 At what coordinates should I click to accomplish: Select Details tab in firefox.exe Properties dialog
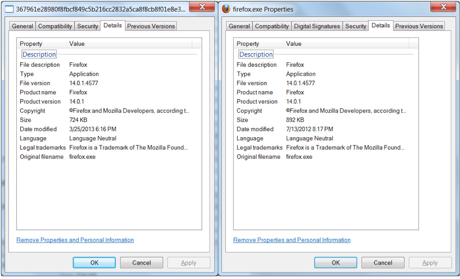tap(381, 26)
